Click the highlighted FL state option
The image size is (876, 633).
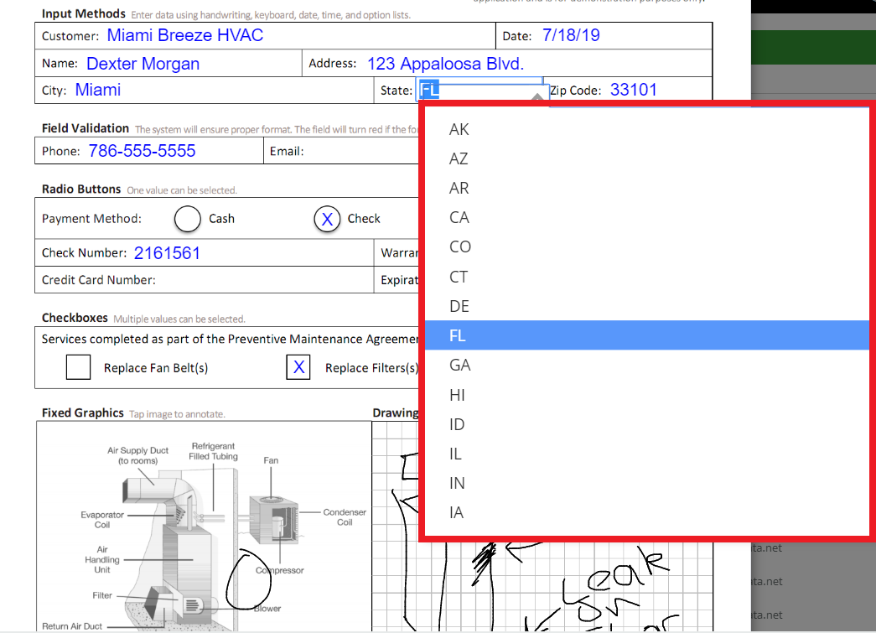647,335
